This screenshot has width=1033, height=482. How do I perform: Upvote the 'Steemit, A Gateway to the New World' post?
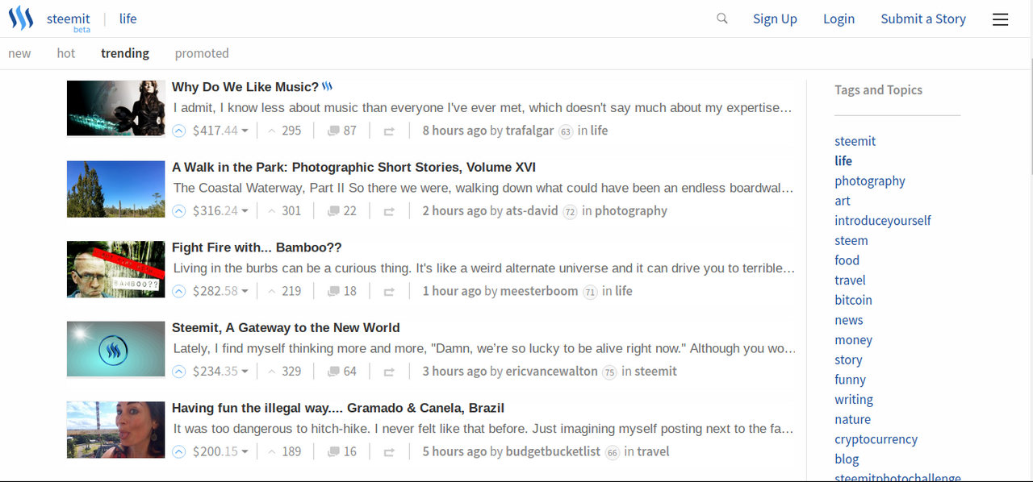(179, 372)
